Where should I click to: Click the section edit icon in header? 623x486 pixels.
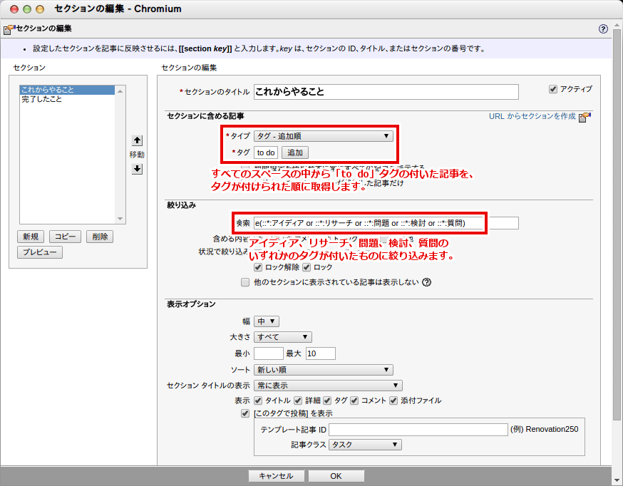point(8,29)
